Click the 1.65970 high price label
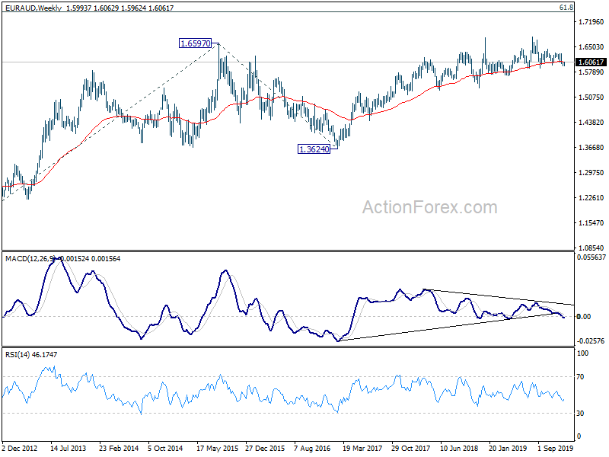The height and width of the screenshot is (457, 609). pos(196,43)
